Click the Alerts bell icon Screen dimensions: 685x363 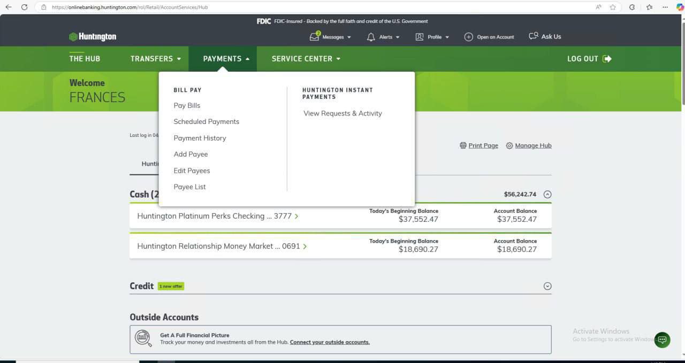pos(371,37)
